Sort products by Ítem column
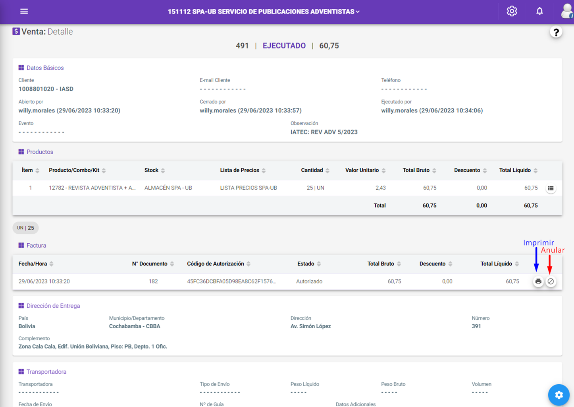Image resolution: width=574 pixels, height=407 pixels. tap(31, 170)
